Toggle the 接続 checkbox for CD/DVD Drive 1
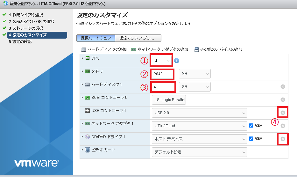Screen dimensions: 297x177 pos(251,139)
